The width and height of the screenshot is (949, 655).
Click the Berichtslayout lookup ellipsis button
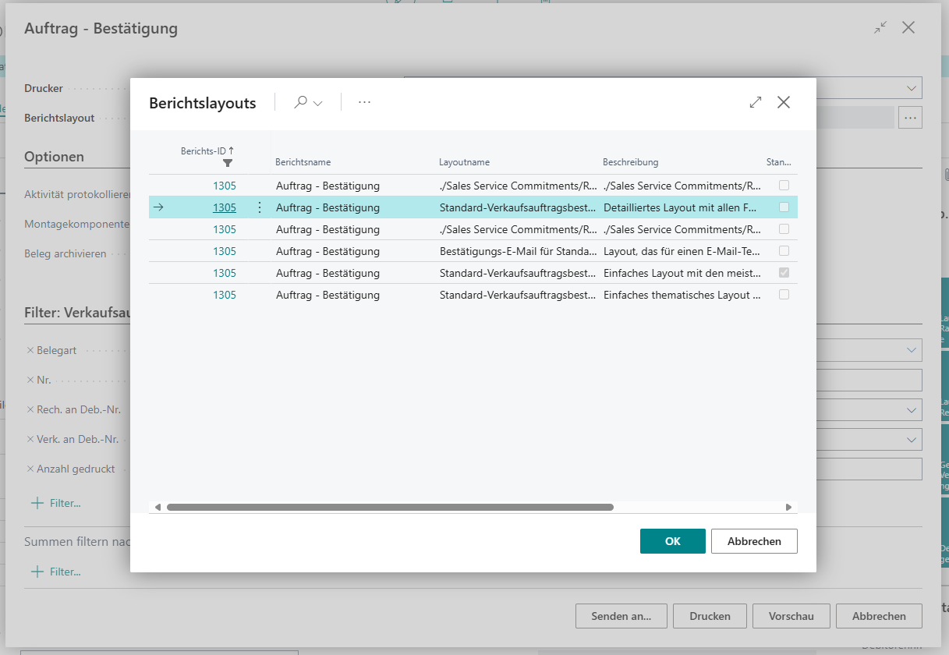910,118
